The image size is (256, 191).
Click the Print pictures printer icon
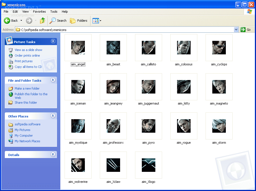(11, 61)
